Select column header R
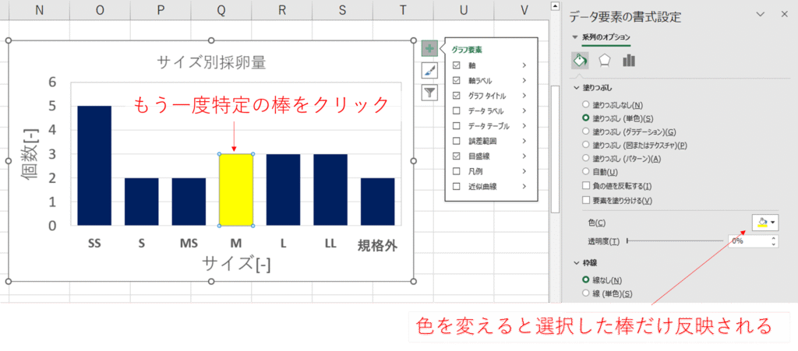Image resolution: width=798 pixels, height=351 pixels. coord(282,9)
